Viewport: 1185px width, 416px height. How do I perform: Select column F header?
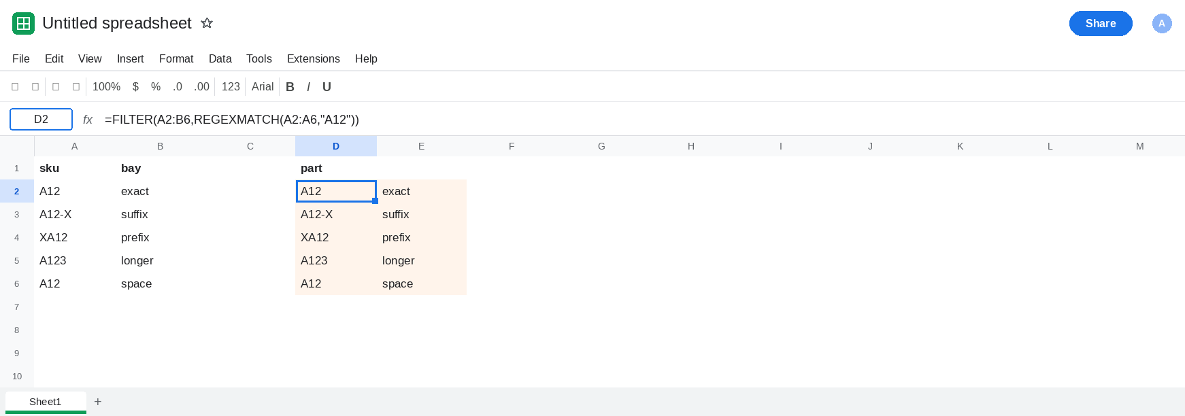(512, 146)
